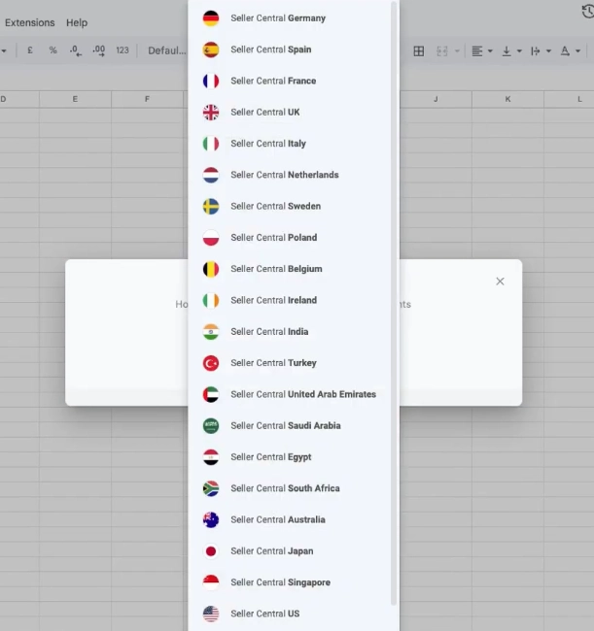Open version history clock icon
The width and height of the screenshot is (594, 631).
click(587, 11)
